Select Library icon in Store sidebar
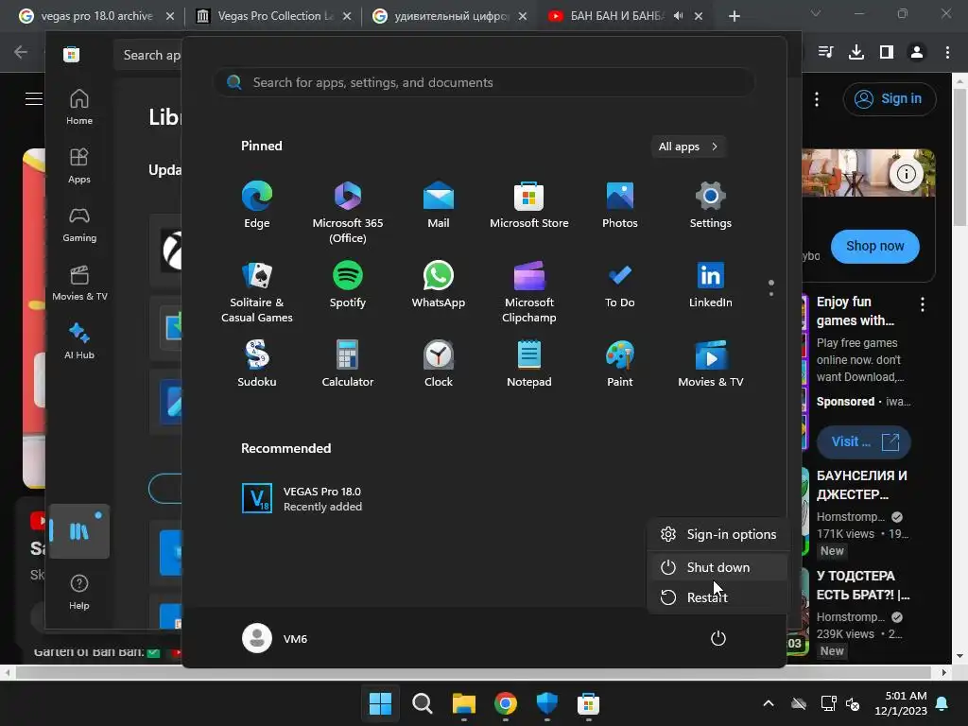968x726 pixels. 79,531
